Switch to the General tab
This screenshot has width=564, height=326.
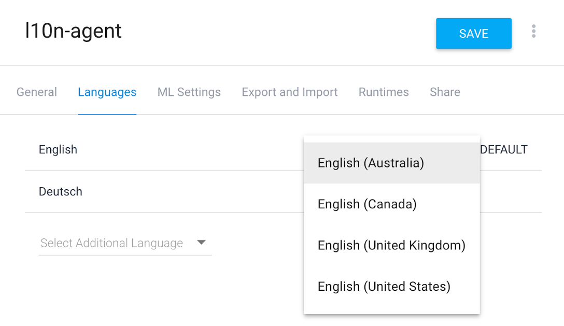click(x=37, y=92)
